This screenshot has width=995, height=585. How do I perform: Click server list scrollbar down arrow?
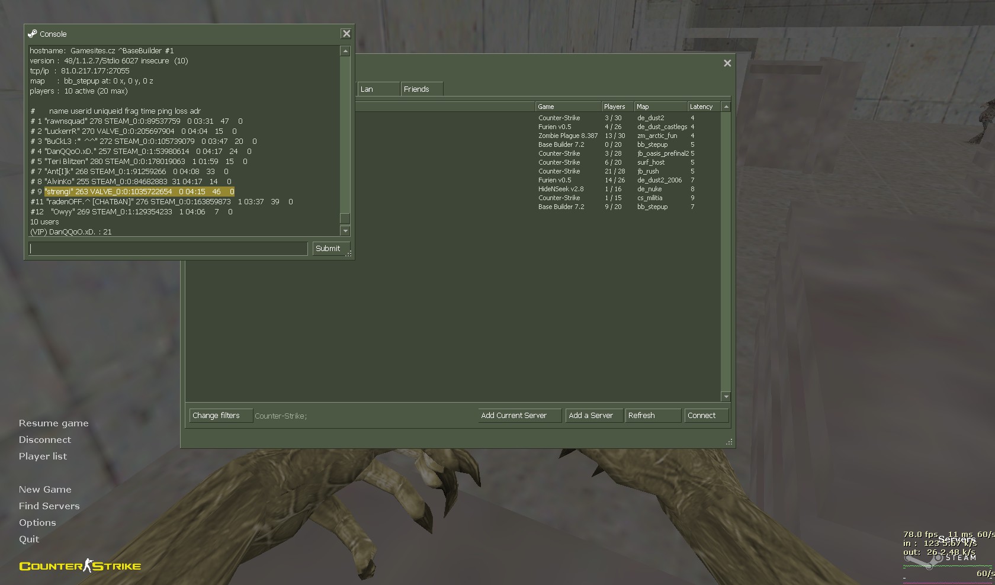click(x=726, y=396)
